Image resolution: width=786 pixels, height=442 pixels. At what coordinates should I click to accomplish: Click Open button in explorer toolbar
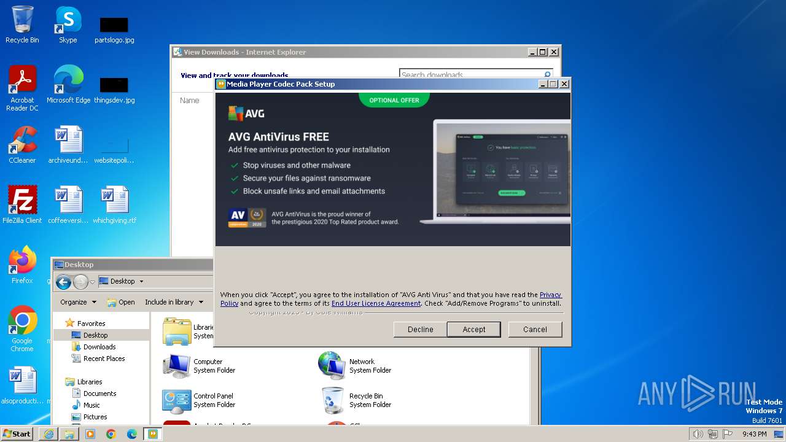121,302
